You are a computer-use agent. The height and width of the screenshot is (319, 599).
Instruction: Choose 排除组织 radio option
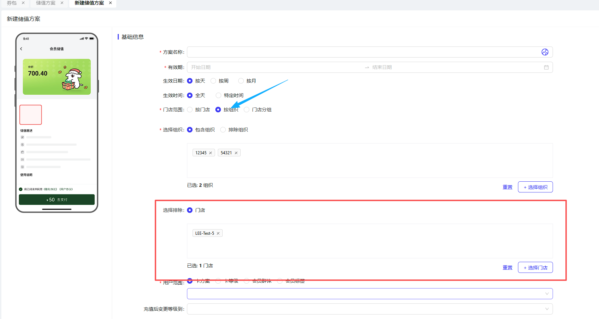223,130
